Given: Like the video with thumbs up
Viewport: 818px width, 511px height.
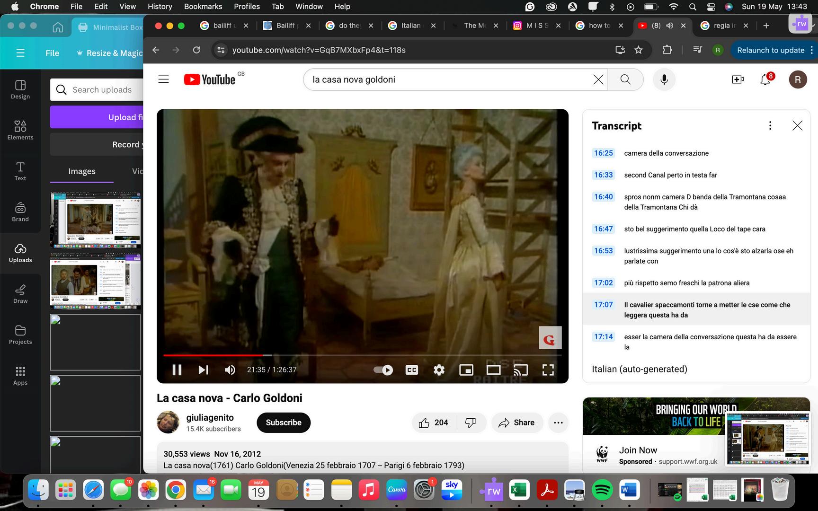Looking at the screenshot, I should click(434, 423).
